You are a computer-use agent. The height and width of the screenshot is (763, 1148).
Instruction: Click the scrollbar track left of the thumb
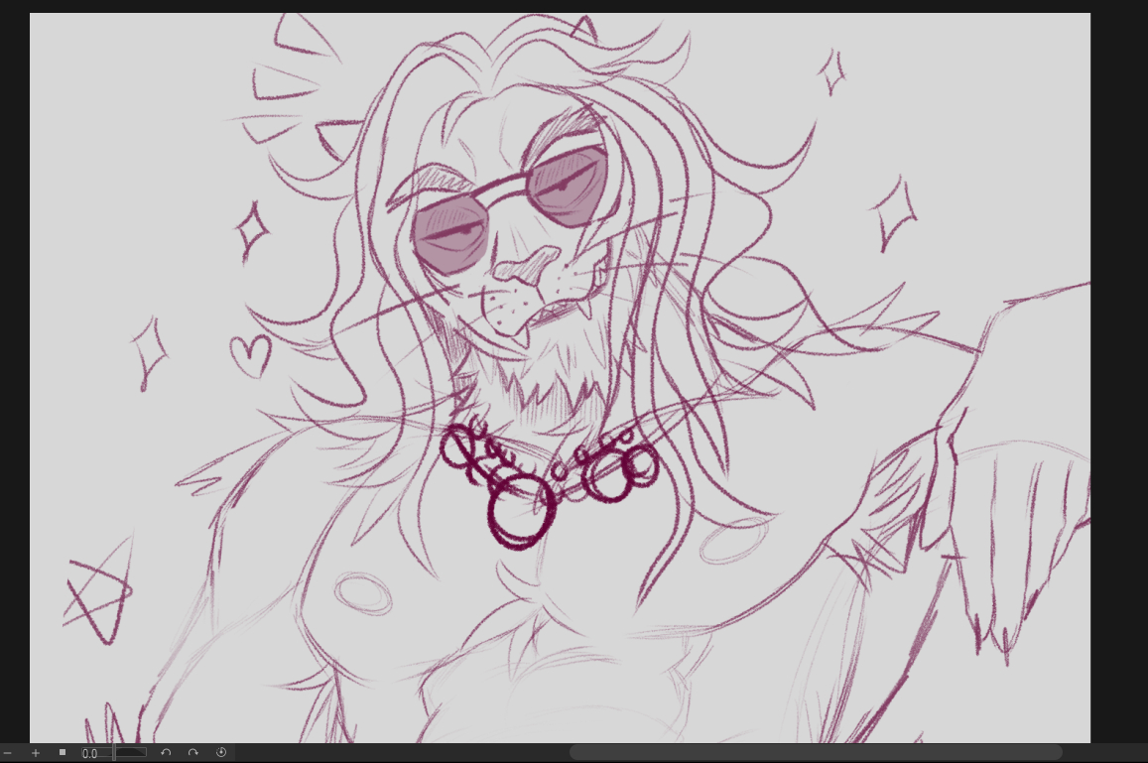pyautogui.click(x=397, y=753)
